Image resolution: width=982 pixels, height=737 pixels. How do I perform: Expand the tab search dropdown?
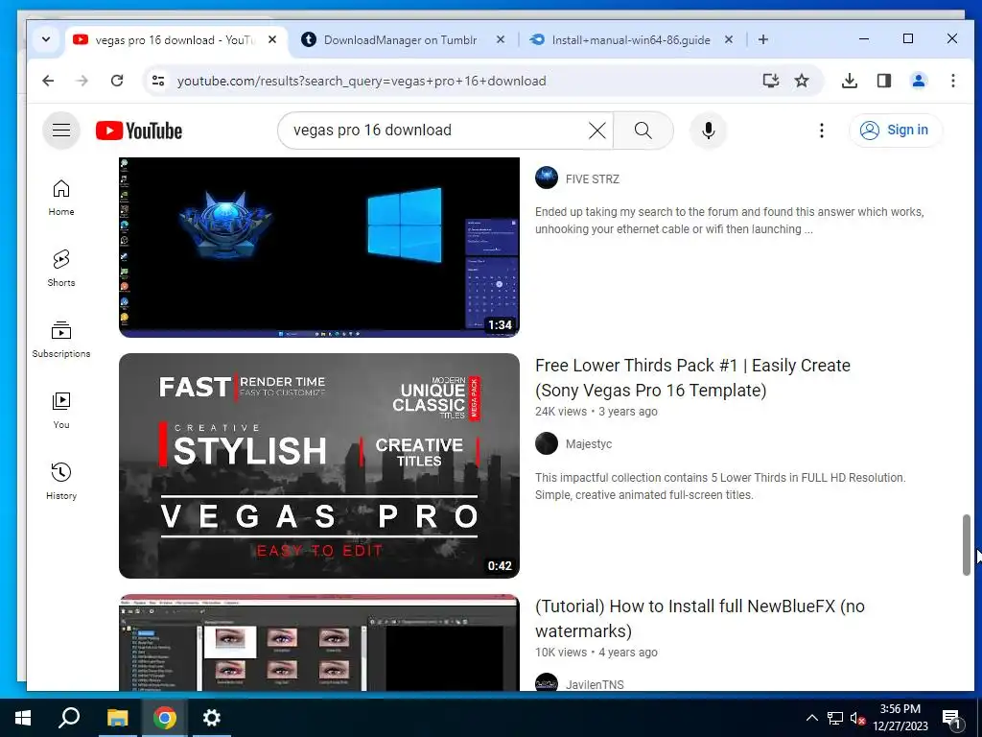[x=46, y=39]
